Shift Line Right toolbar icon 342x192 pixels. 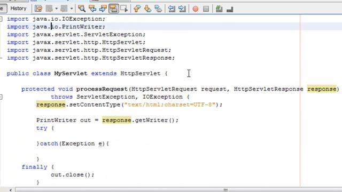(182, 9)
